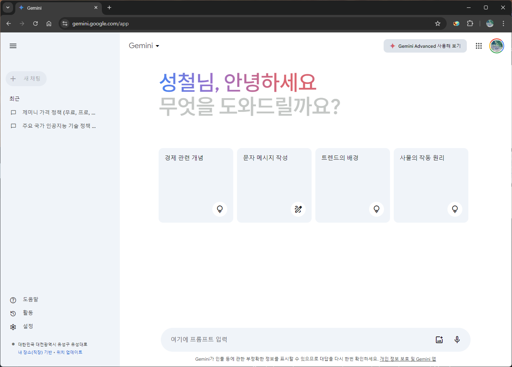Open the Google account profile avatar

tap(496, 46)
